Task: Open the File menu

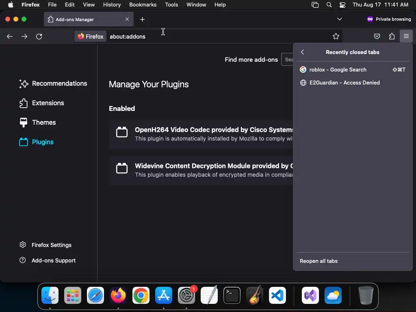Action: coord(52,4)
